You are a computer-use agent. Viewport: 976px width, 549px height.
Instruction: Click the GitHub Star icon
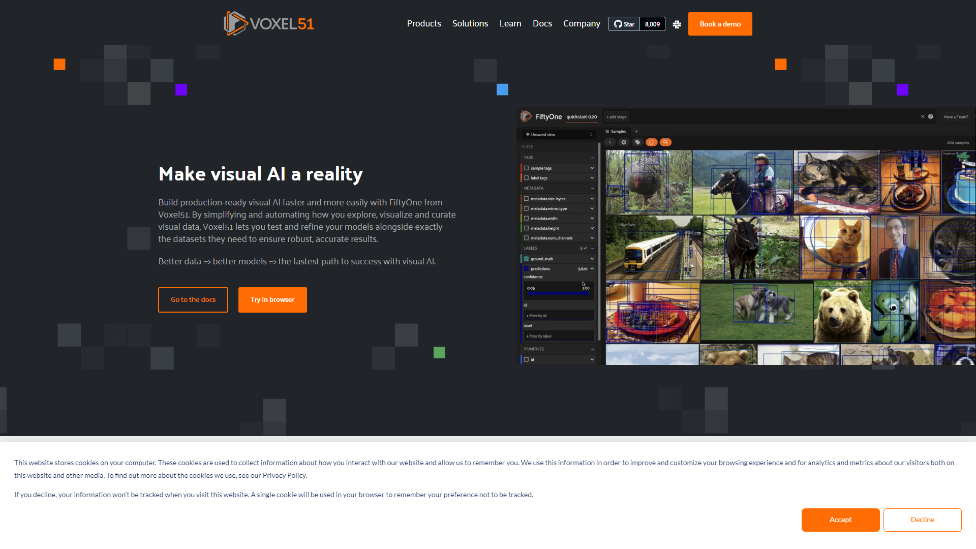coord(617,24)
